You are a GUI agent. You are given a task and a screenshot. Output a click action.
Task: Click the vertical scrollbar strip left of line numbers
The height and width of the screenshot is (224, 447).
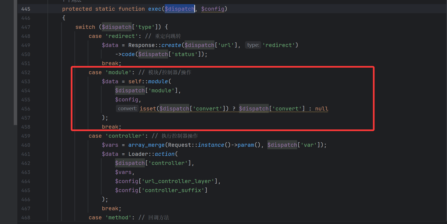tap(15, 63)
